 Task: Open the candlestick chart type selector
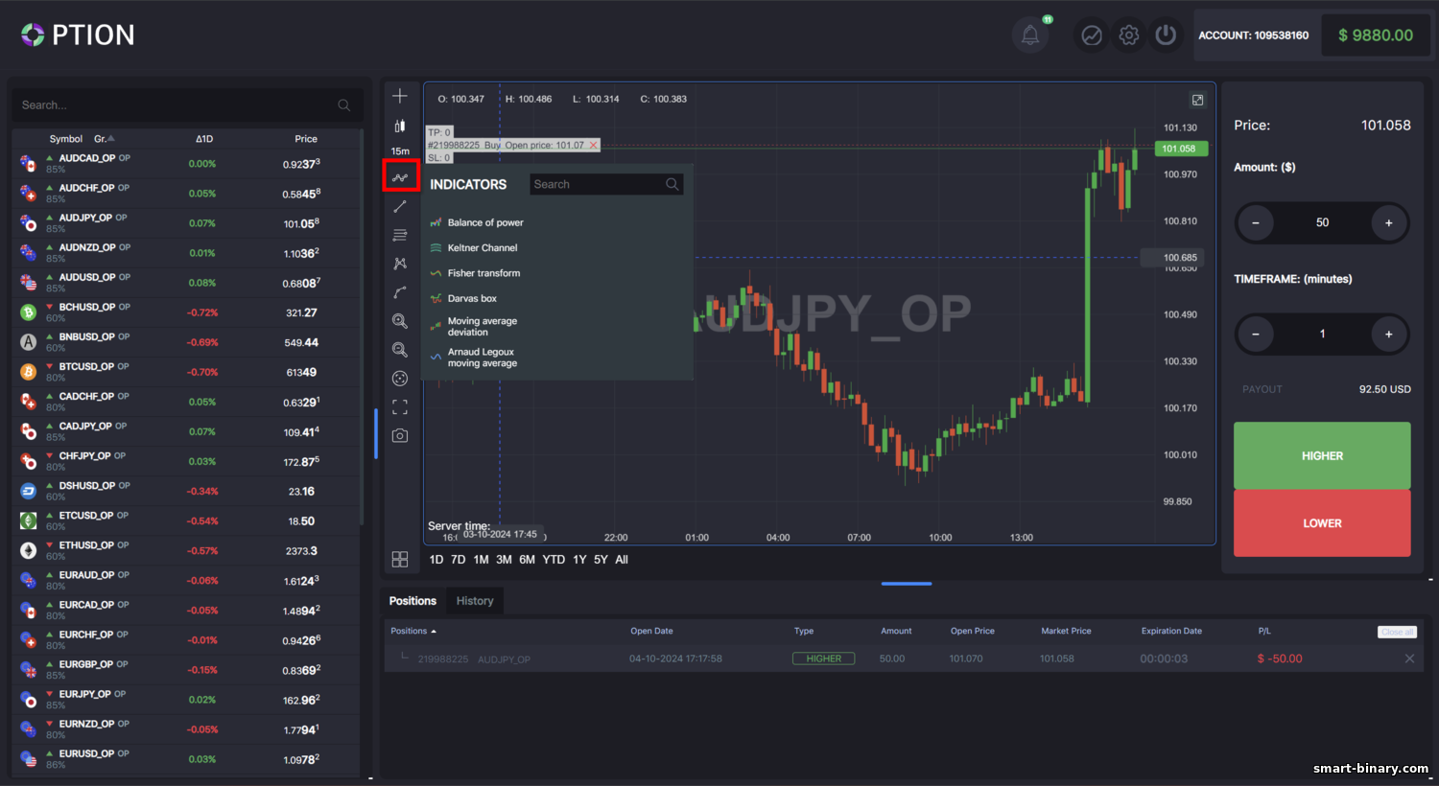400,126
